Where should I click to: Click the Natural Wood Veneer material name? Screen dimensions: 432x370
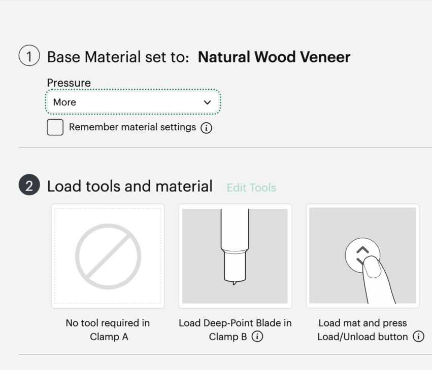274,57
